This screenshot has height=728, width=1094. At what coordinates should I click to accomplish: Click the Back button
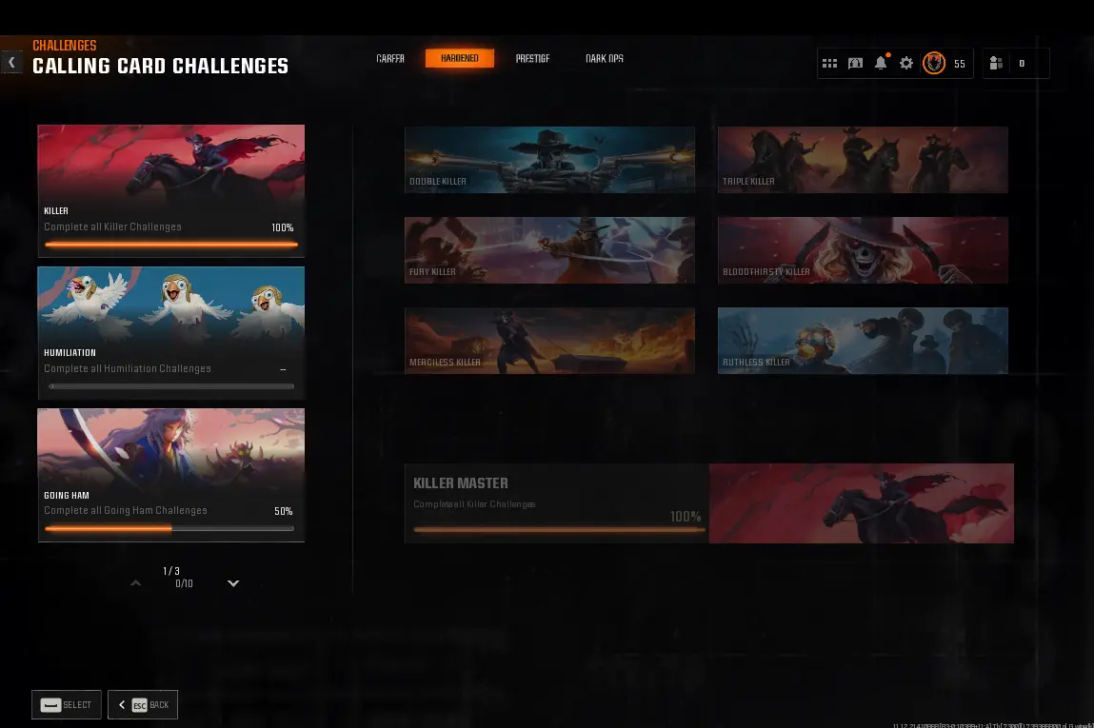pyautogui.click(x=143, y=704)
